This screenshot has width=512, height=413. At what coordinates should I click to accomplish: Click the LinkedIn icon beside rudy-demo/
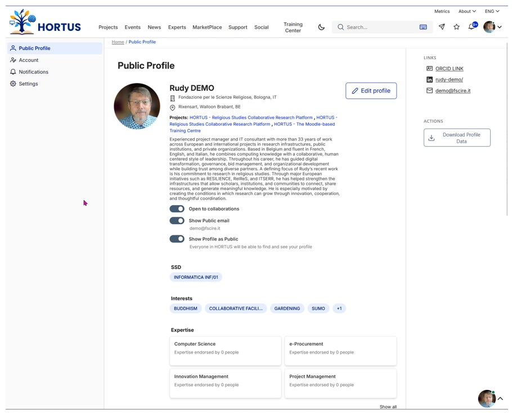429,80
